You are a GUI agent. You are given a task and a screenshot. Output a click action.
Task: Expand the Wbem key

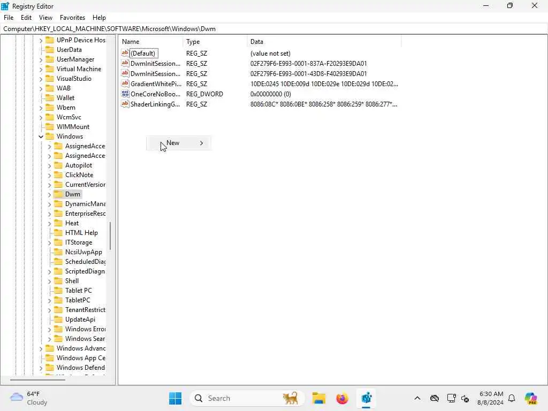(41, 108)
